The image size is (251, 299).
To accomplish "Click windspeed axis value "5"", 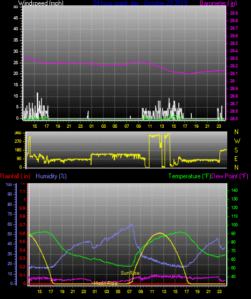I will point(17,107).
